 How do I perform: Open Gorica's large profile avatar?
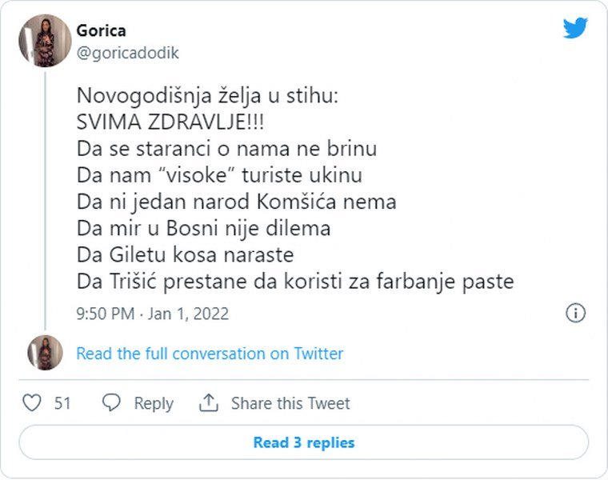point(45,40)
